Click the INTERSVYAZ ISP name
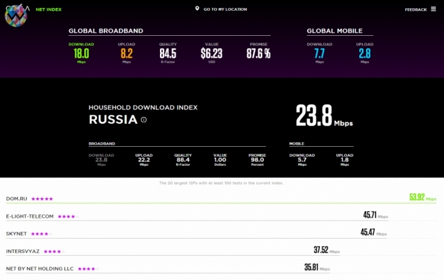 [22, 251]
